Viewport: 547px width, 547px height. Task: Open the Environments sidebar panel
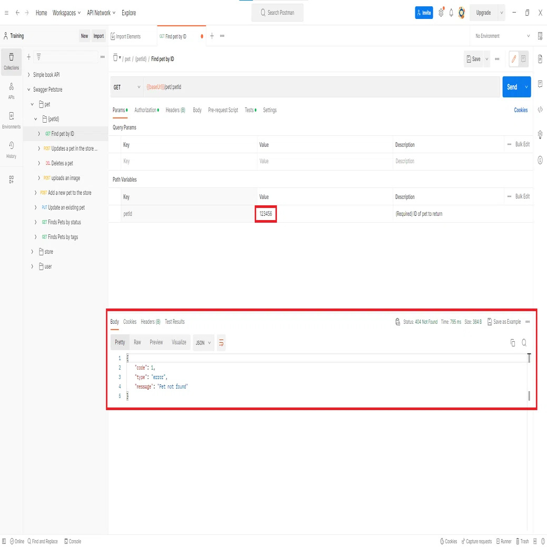(11, 120)
